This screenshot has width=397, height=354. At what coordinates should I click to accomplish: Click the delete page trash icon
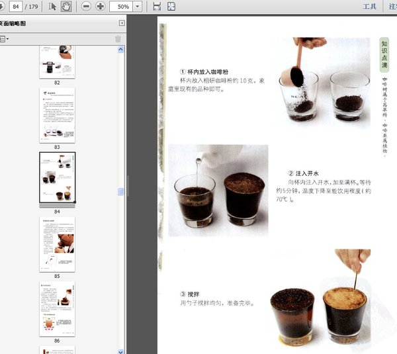pyautogui.click(x=118, y=39)
